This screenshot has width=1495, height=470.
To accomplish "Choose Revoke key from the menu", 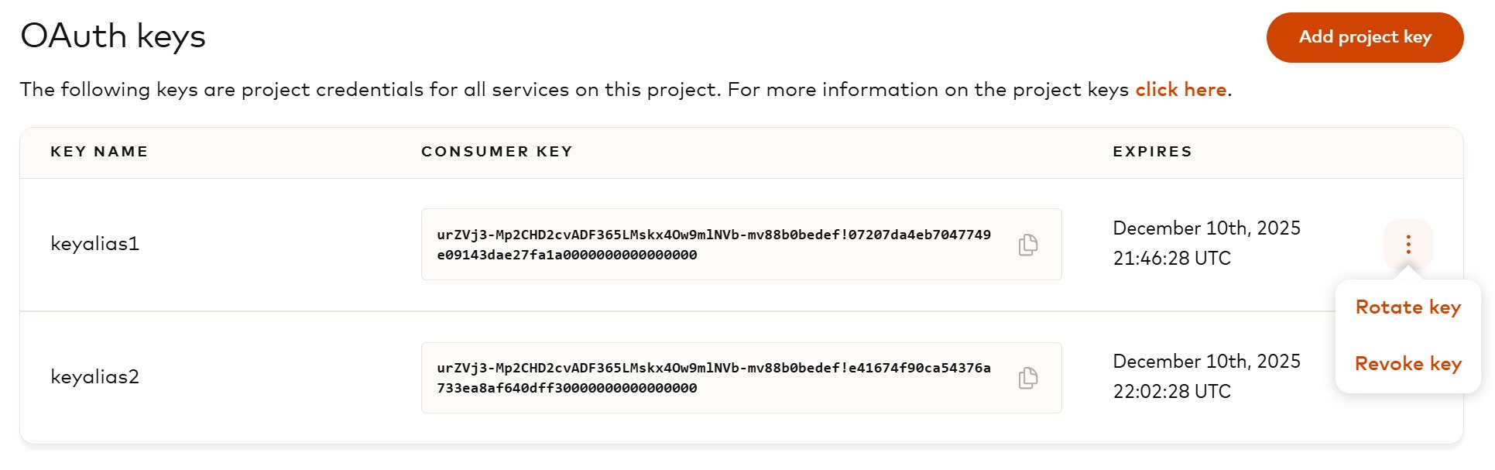I will tap(1408, 364).
